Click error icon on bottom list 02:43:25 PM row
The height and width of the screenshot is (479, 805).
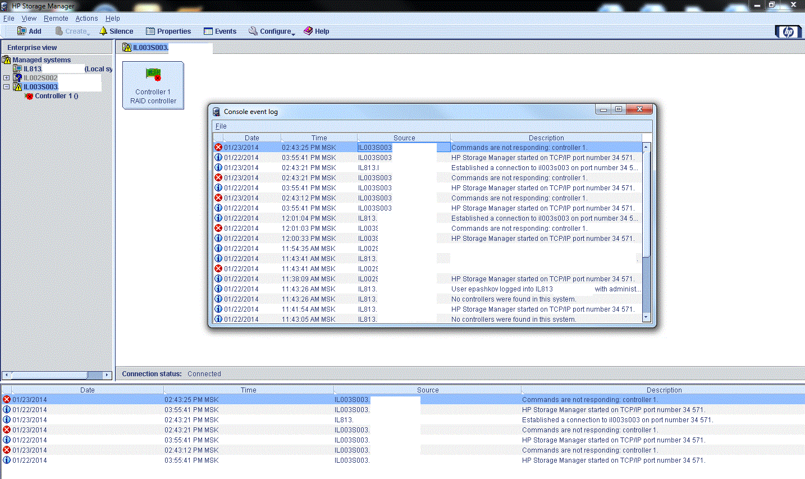click(7, 399)
